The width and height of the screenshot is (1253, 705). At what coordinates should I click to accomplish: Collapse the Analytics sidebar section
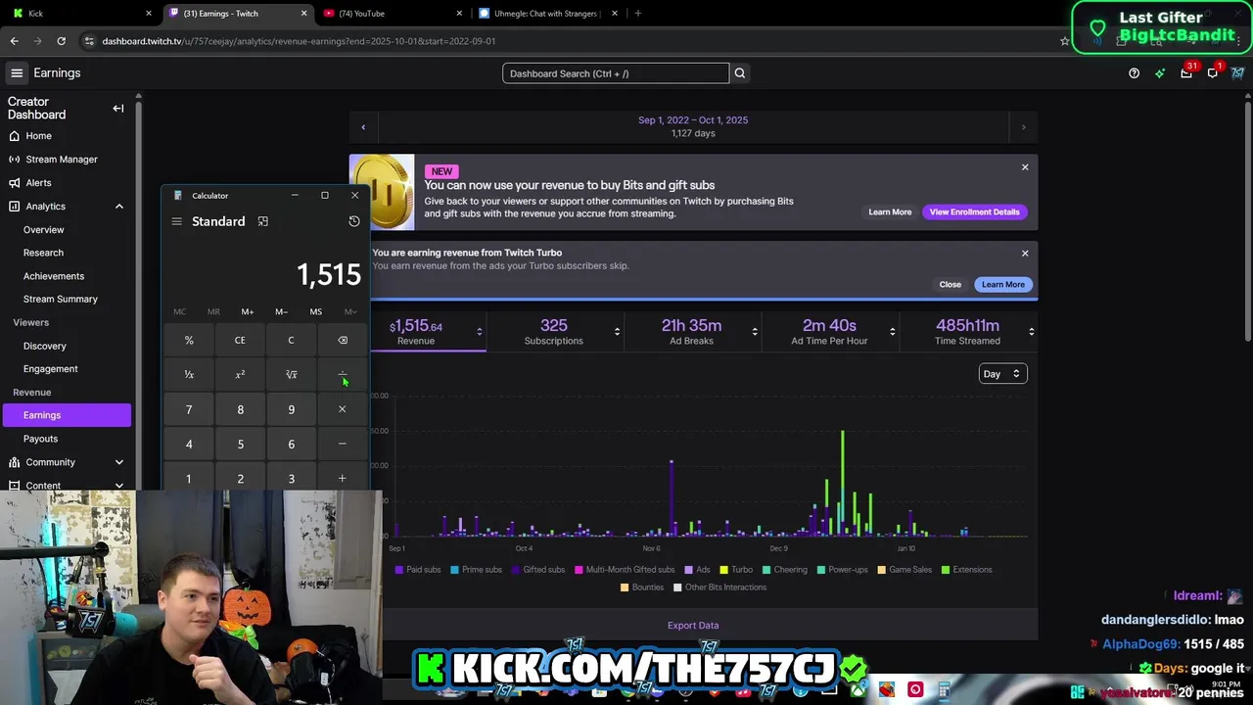119,207
